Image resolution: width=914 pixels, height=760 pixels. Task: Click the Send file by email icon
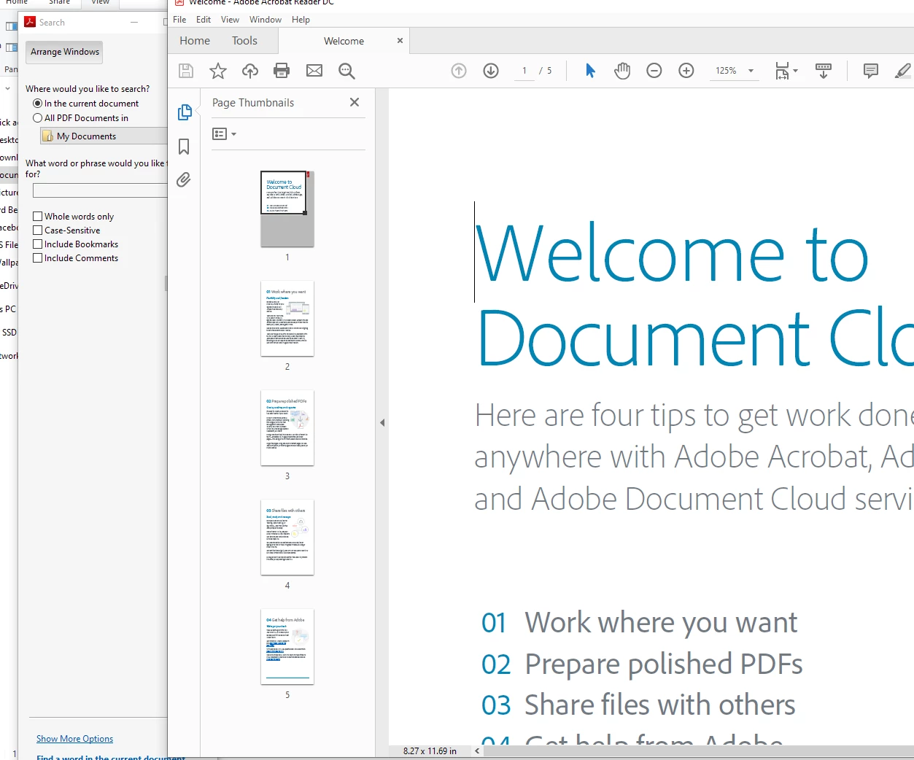tap(314, 71)
